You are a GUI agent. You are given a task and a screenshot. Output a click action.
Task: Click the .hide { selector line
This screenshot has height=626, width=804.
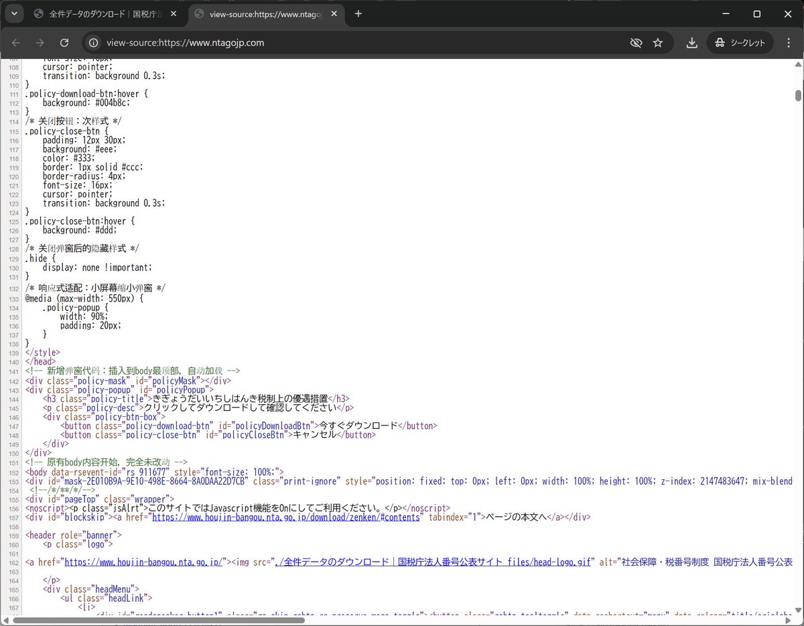coord(40,258)
